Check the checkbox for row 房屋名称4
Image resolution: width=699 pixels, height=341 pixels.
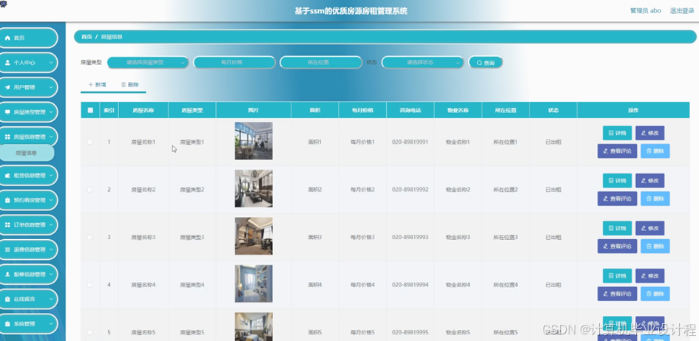click(x=90, y=285)
